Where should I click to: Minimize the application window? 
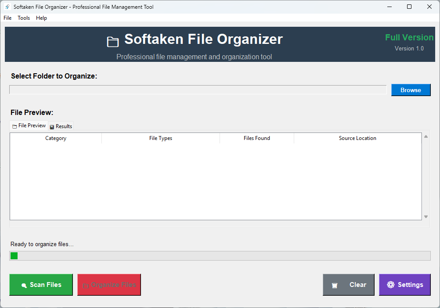(390, 7)
